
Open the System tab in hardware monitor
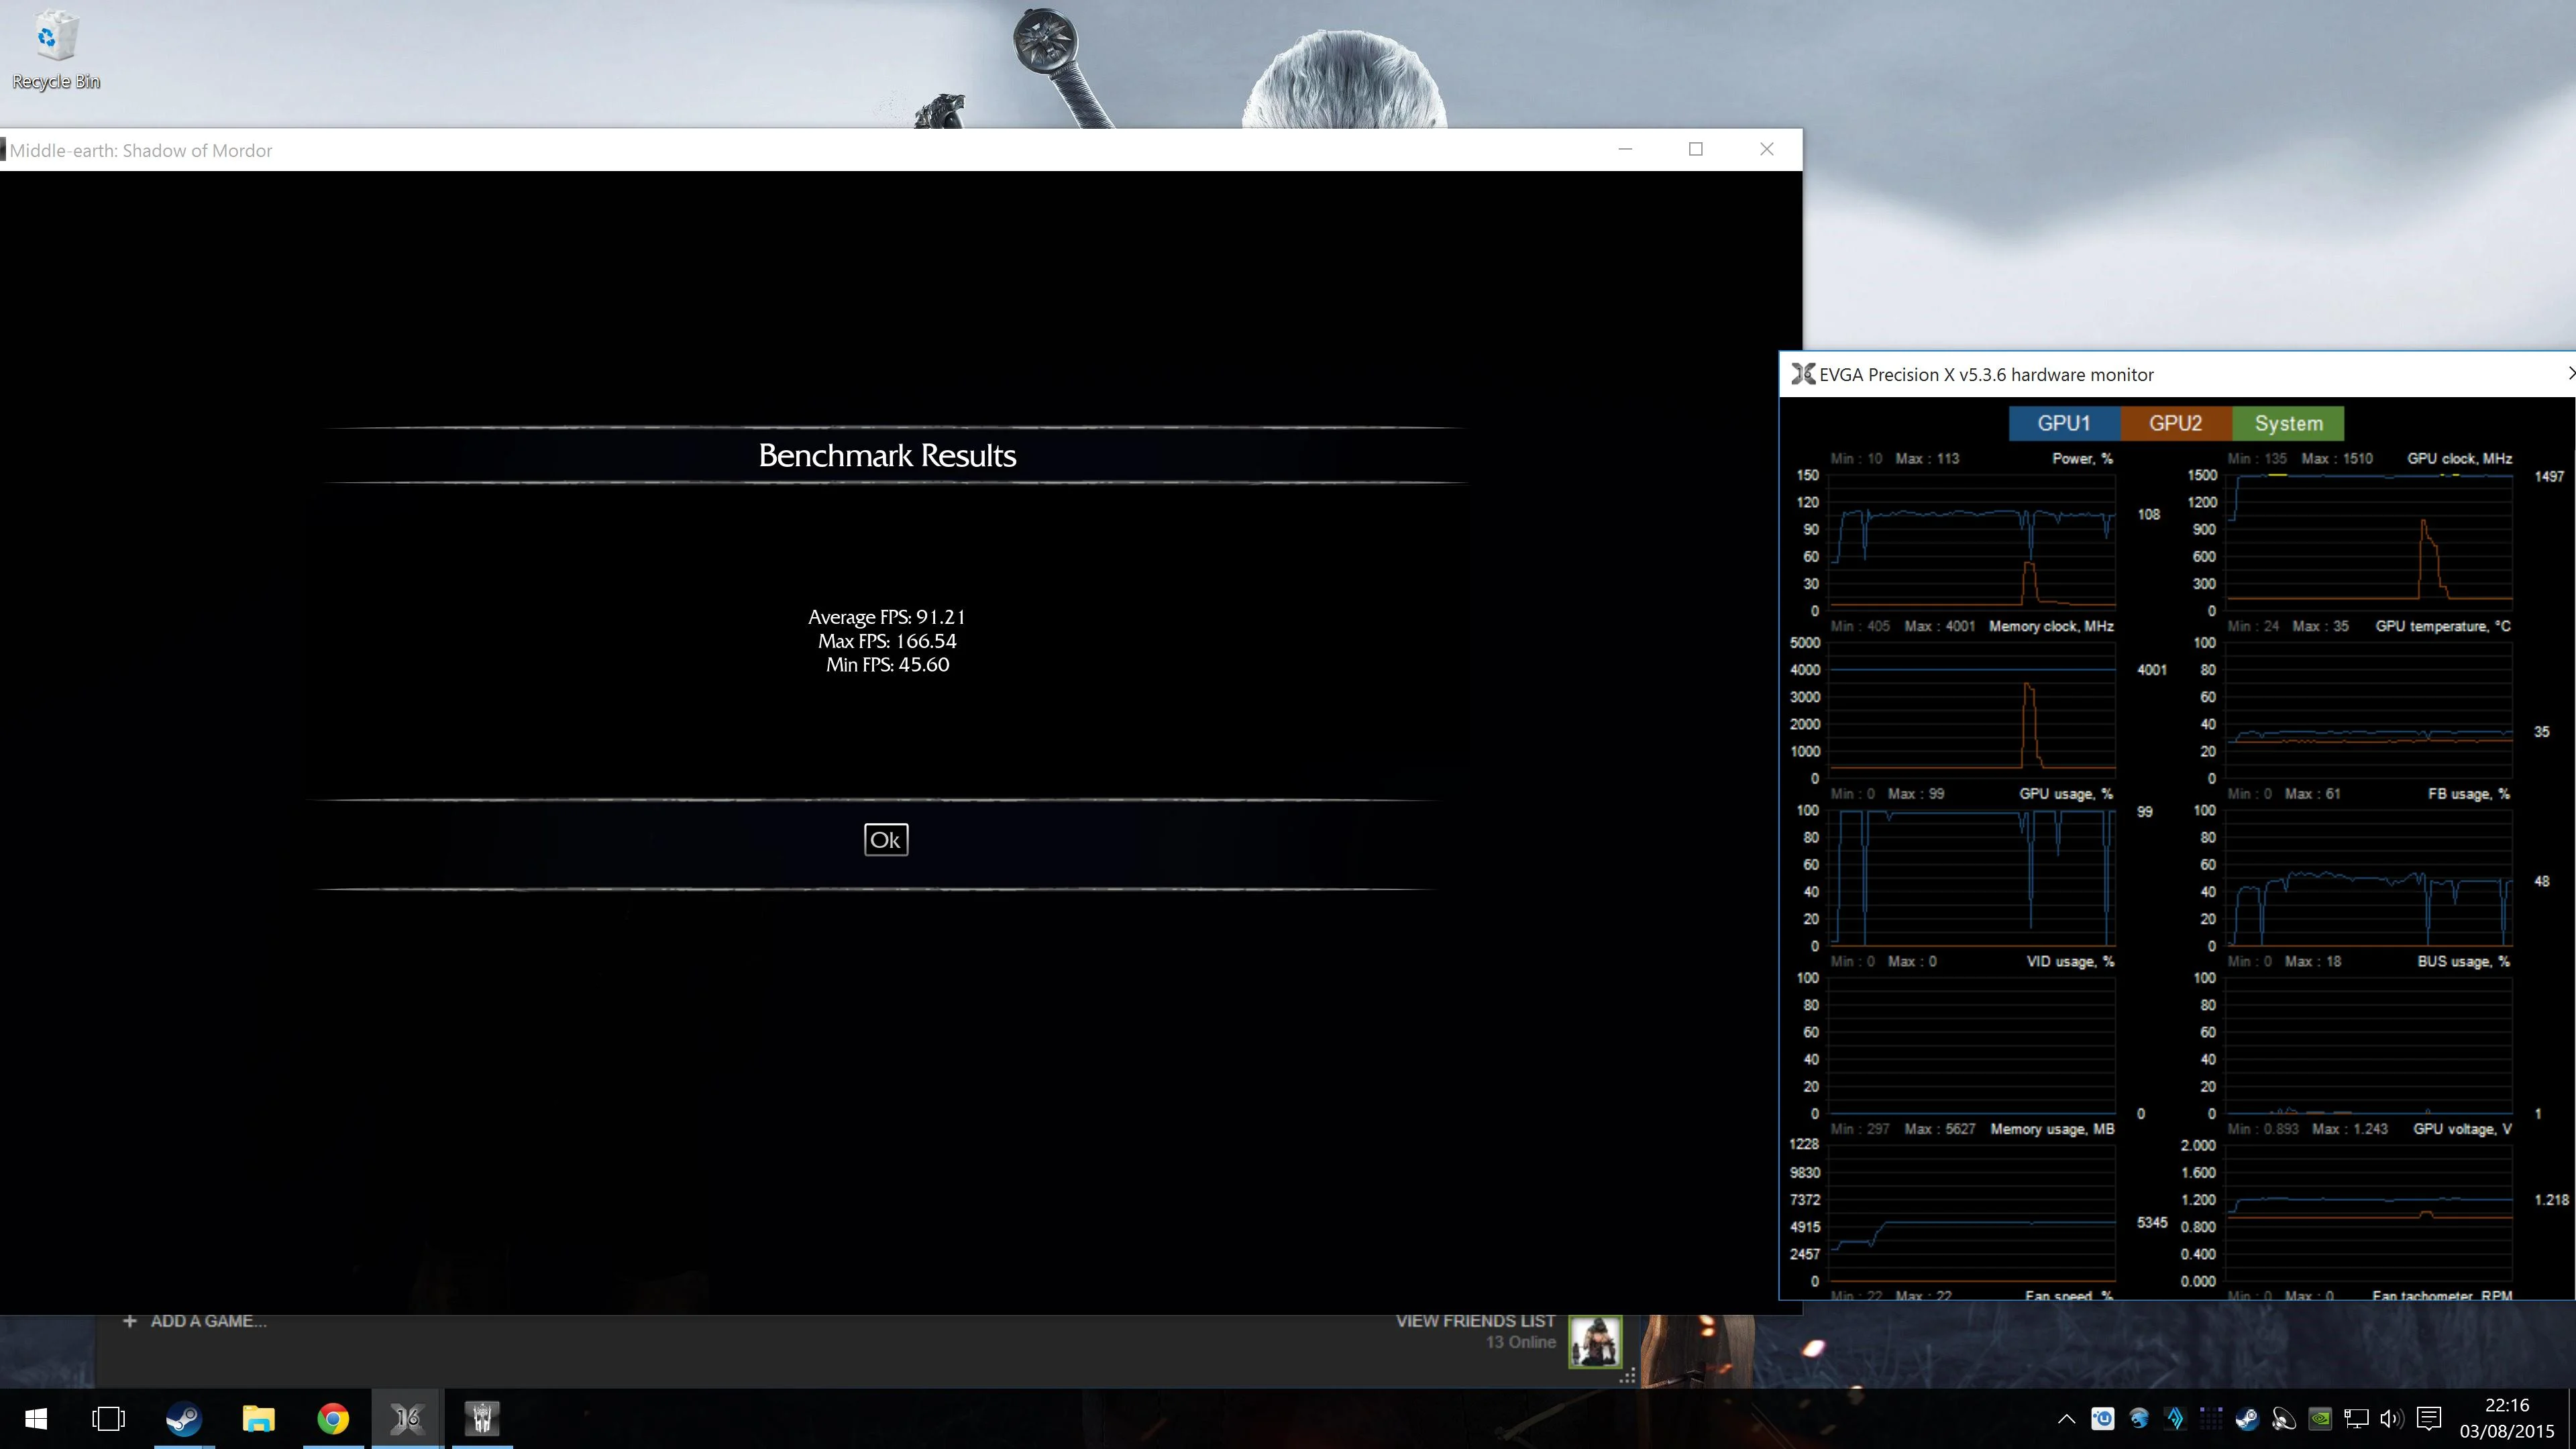coord(2288,423)
